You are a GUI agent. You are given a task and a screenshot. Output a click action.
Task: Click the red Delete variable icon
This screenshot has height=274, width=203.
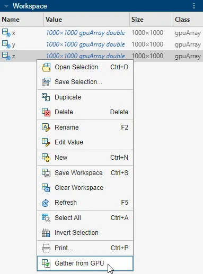coord(46,112)
